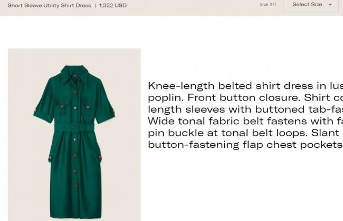
Task: Click the 1,322 USD price text
Action: pyautogui.click(x=113, y=6)
